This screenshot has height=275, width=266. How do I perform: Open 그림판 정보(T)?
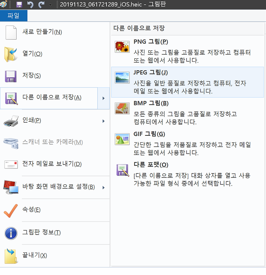point(55,233)
